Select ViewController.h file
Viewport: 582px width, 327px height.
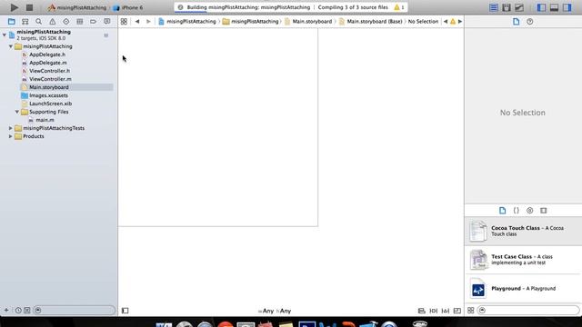[x=49, y=71]
